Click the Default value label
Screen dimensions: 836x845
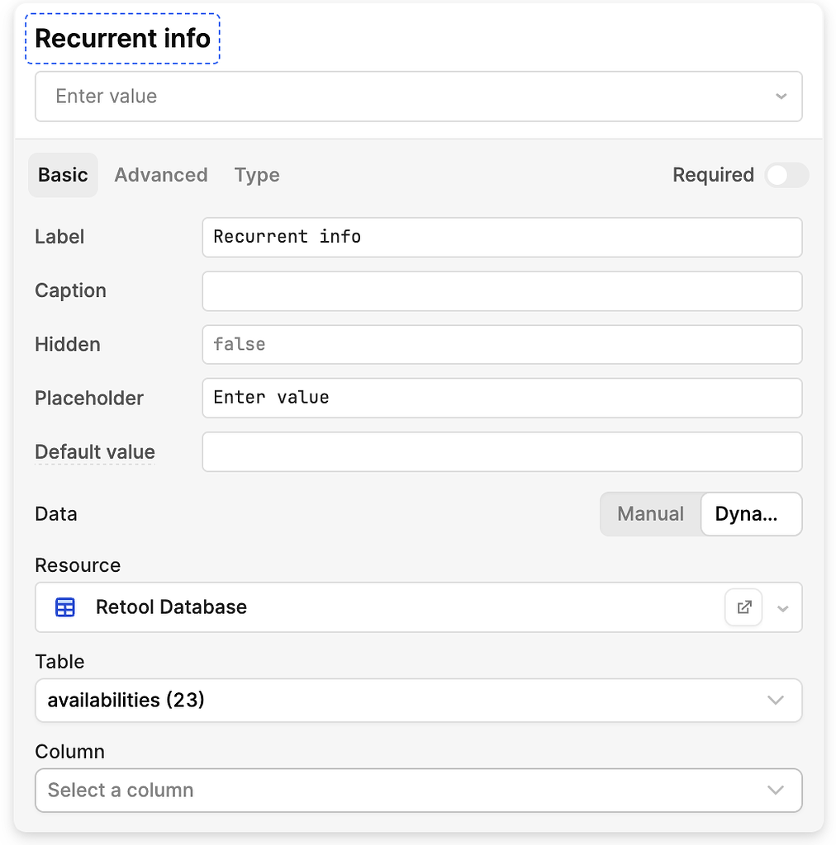(94, 452)
